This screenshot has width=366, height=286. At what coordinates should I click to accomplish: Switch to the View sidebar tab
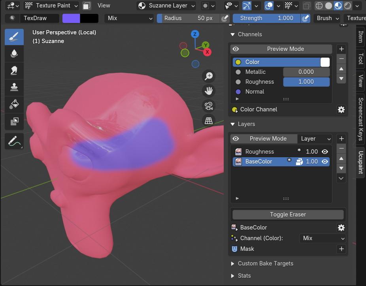coord(360,81)
